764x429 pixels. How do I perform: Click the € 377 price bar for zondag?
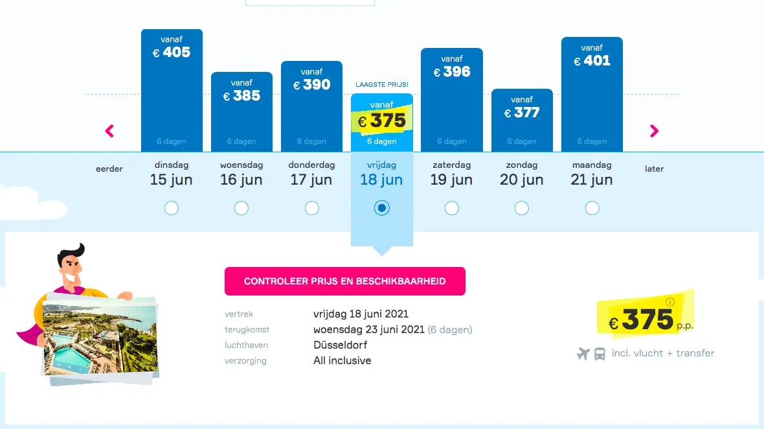[x=522, y=121]
